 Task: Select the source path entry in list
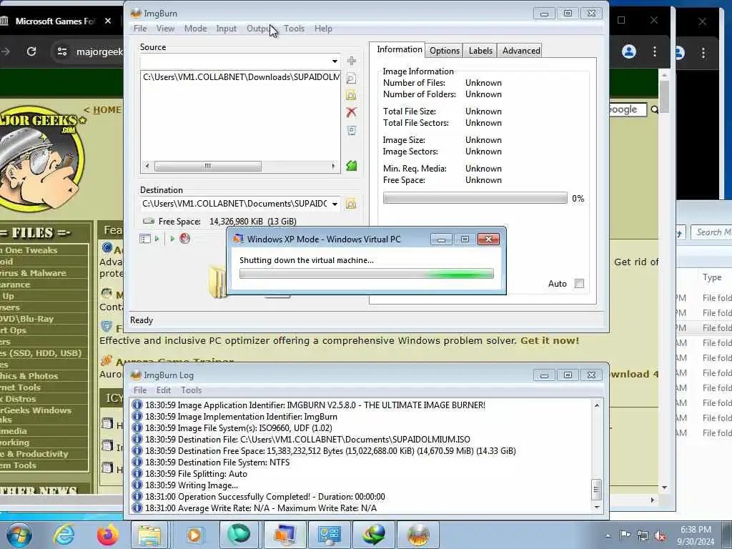(x=241, y=77)
